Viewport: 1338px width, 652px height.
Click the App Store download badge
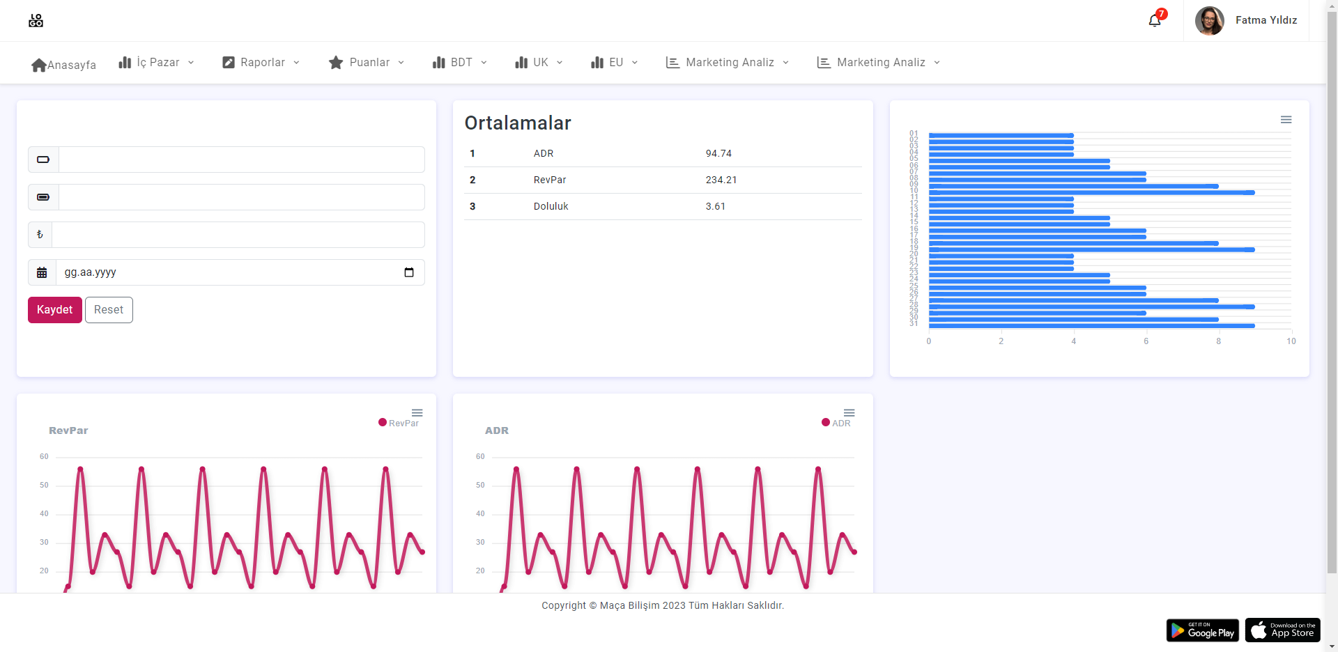tap(1282, 630)
